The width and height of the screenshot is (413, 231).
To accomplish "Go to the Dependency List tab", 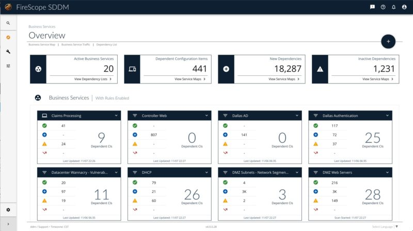I will click(x=106, y=45).
